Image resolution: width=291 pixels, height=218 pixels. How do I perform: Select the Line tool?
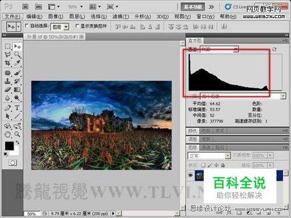(x=17, y=116)
